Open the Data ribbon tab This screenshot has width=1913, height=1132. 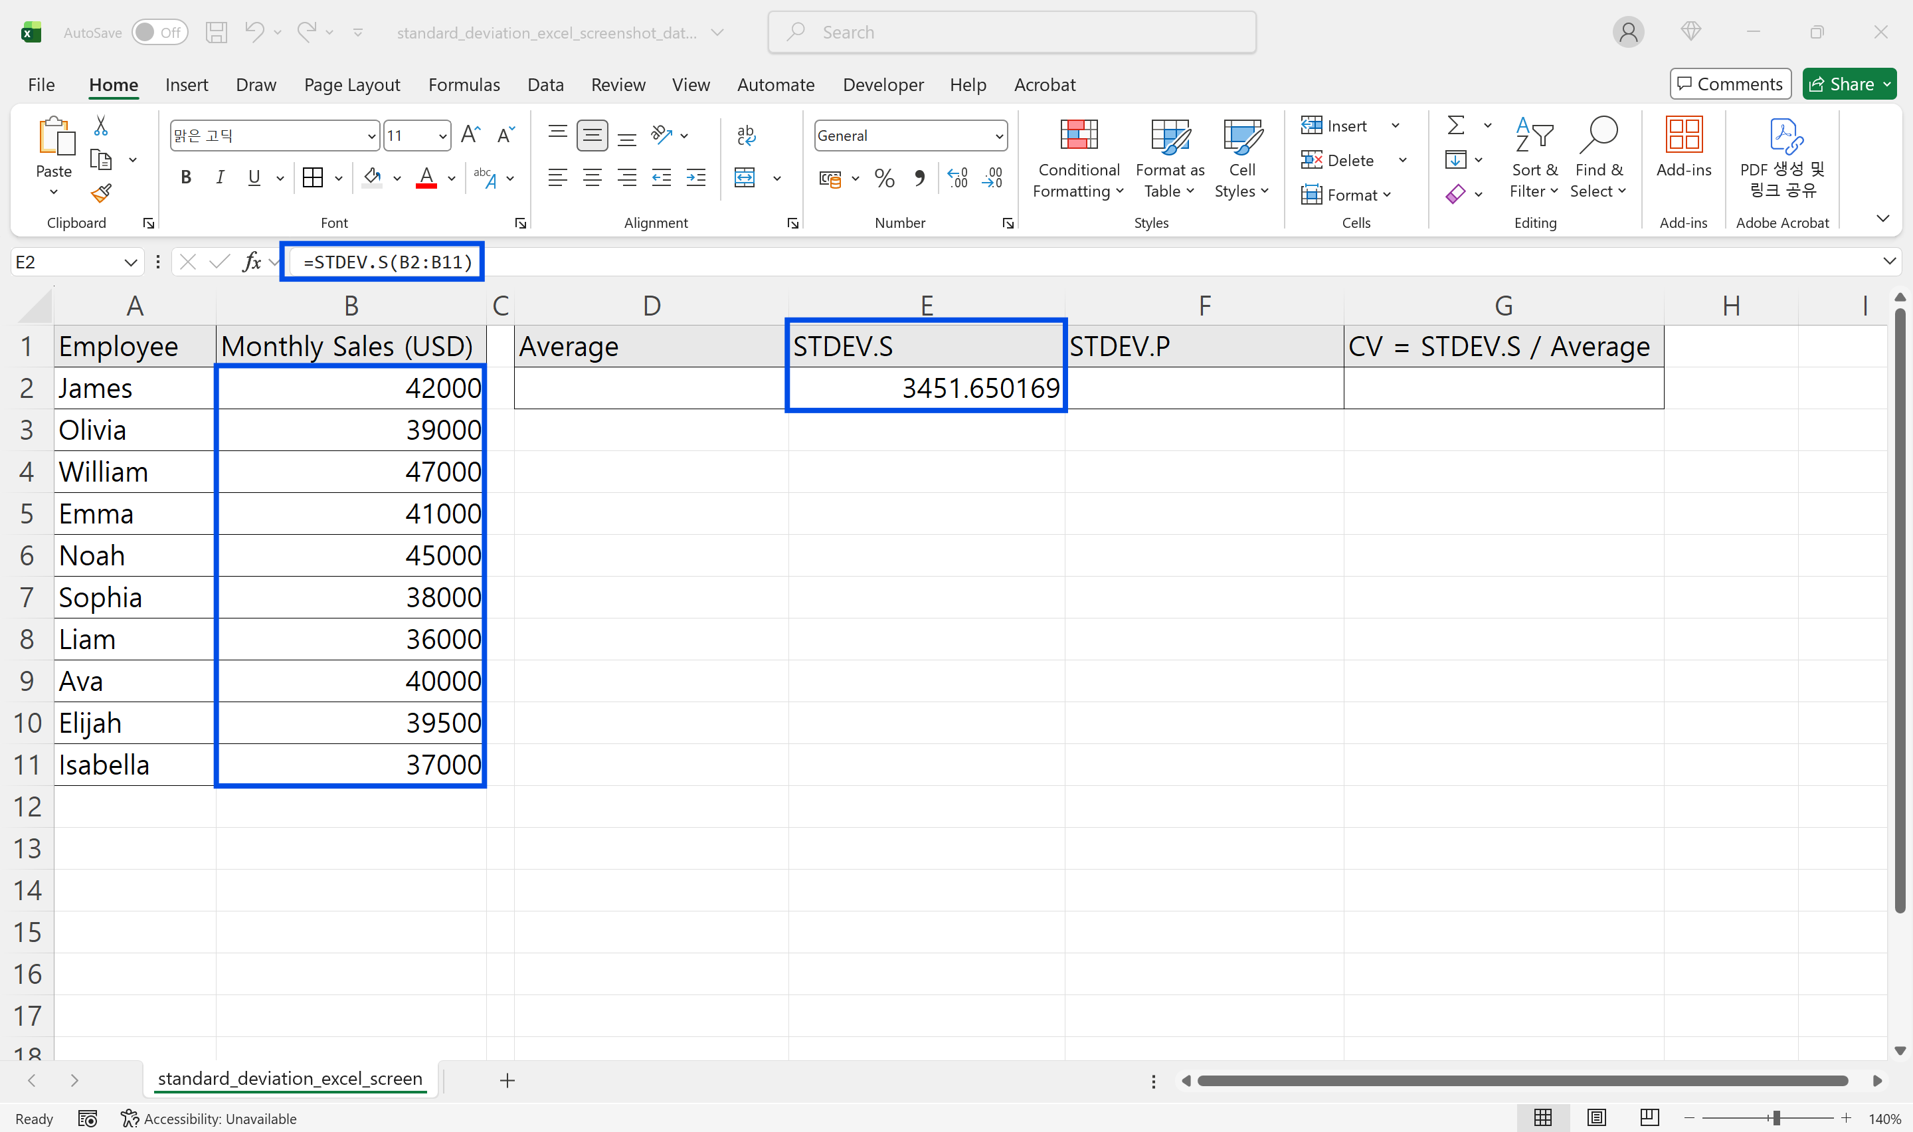(545, 84)
